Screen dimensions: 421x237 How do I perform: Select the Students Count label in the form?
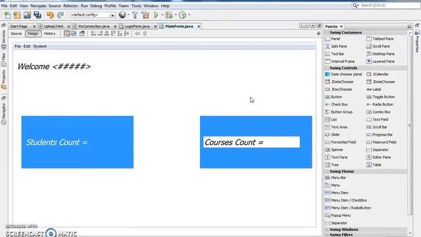tap(57, 142)
